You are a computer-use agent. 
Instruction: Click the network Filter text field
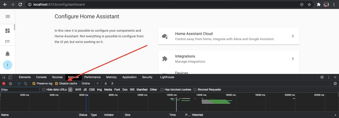point(20,90)
